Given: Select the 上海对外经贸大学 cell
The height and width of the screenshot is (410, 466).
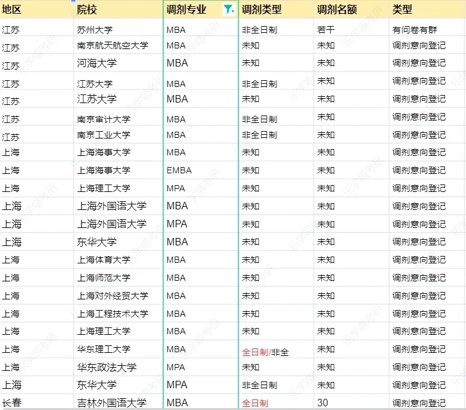Looking at the screenshot, I should tap(112, 296).
